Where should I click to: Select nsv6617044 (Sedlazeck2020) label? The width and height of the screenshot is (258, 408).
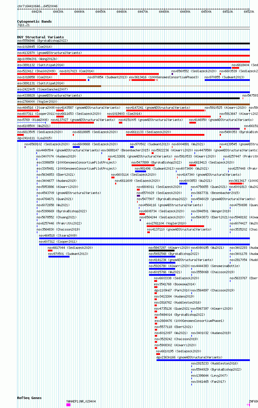pos(70,248)
